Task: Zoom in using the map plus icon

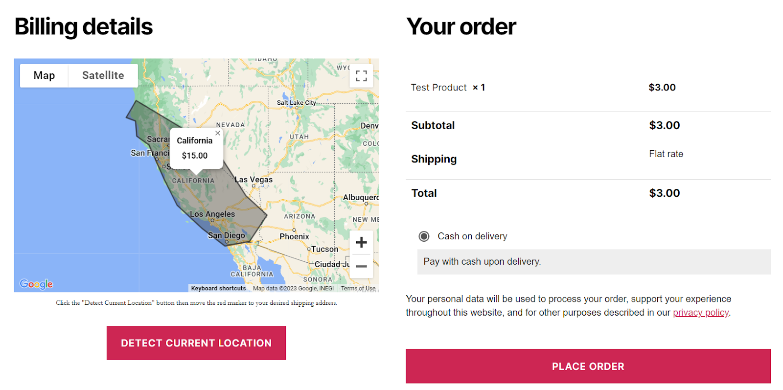Action: coord(361,242)
